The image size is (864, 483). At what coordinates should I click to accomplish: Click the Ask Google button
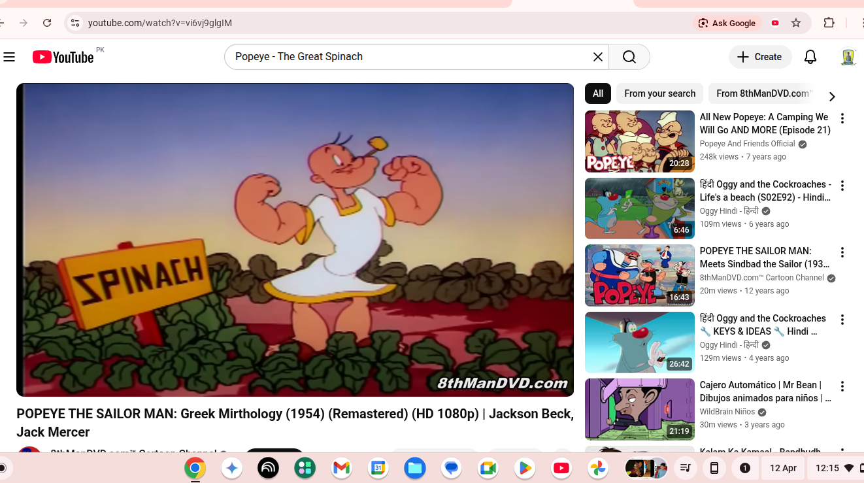pos(726,23)
